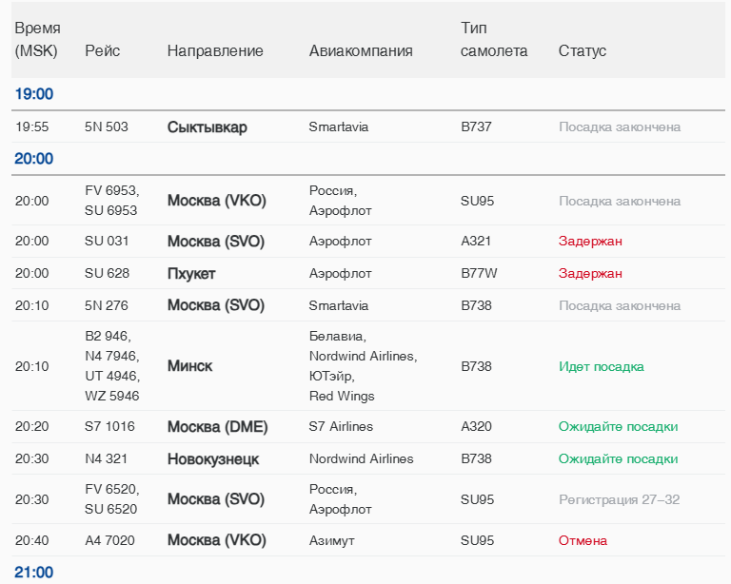The image size is (731, 584).
Task: Click the Авиакомпания column header
Action: click(361, 50)
